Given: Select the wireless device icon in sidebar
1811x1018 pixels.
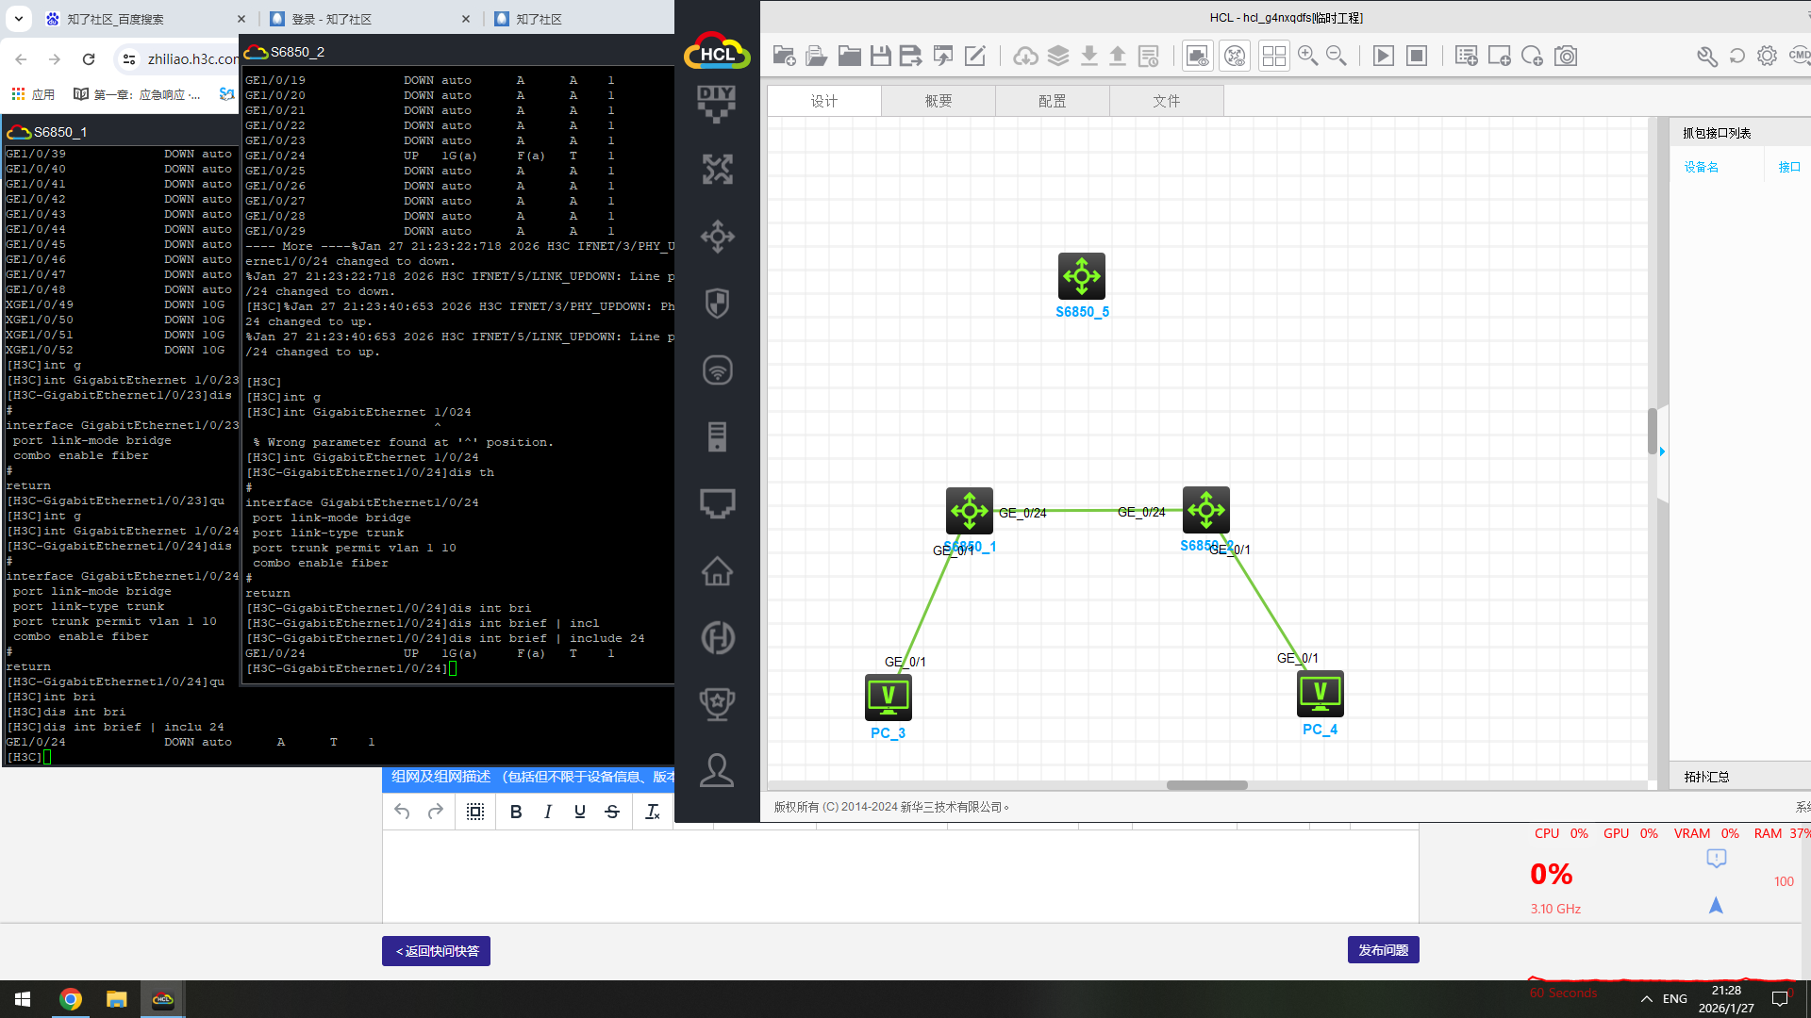Looking at the screenshot, I should (717, 370).
